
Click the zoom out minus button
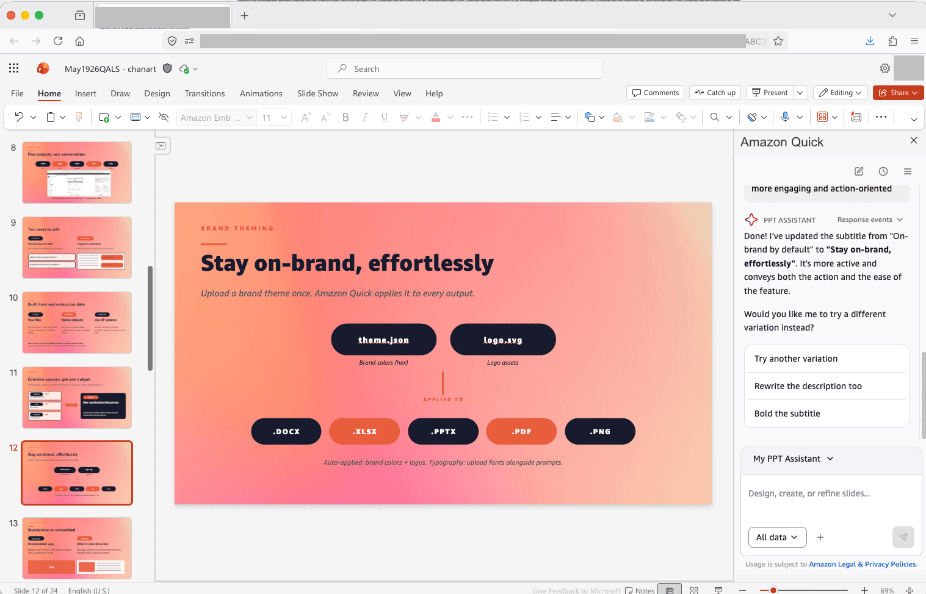pyautogui.click(x=742, y=590)
